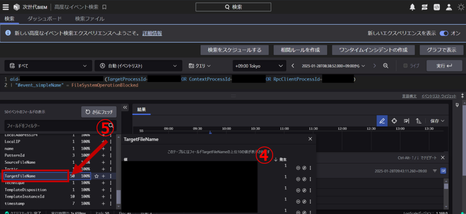Click the crosshair target icon in results toolbar
The height and width of the screenshot is (214, 466).
coord(395,121)
